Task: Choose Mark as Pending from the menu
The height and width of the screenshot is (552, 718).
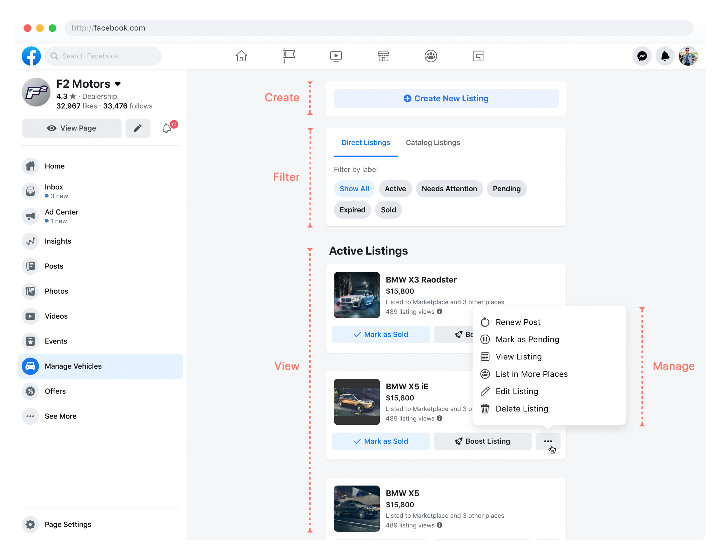Action: (x=549, y=339)
